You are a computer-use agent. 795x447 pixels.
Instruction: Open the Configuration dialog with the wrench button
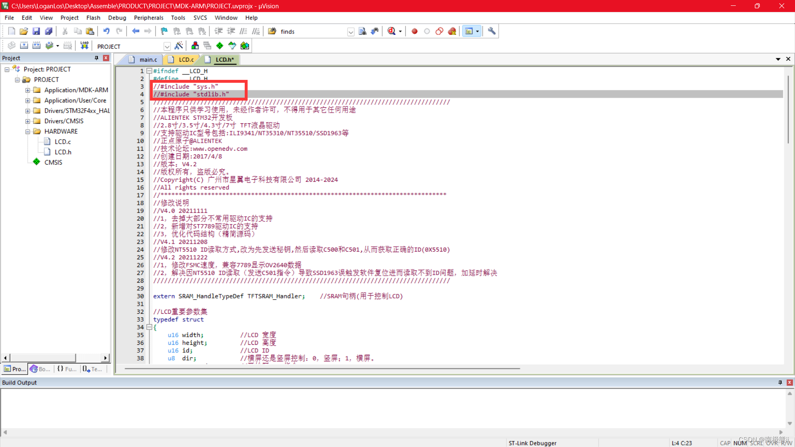491,31
